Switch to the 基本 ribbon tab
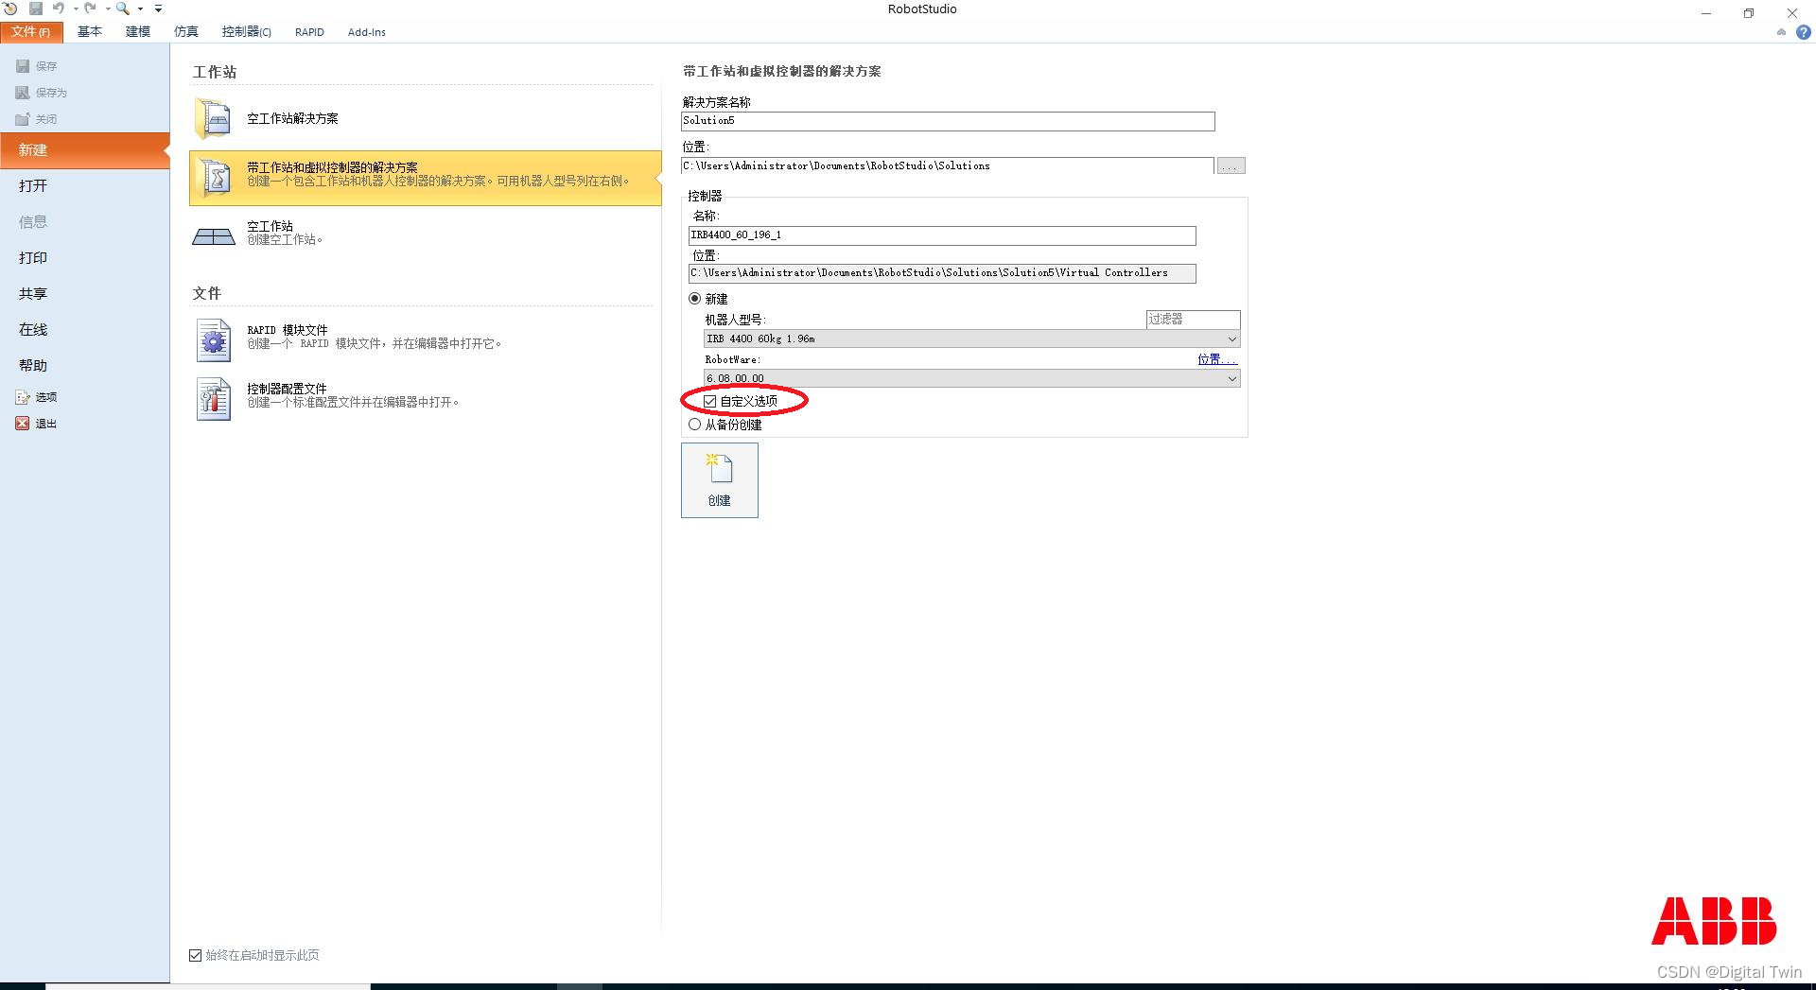The image size is (1816, 990). click(x=90, y=32)
